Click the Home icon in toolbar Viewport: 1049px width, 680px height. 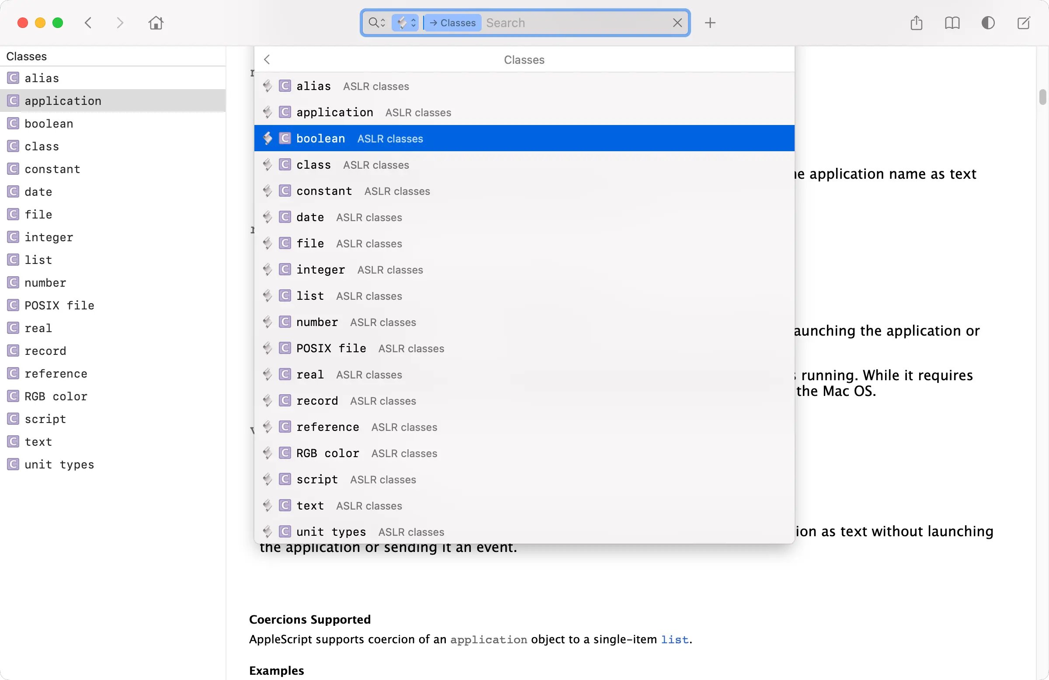[156, 23]
